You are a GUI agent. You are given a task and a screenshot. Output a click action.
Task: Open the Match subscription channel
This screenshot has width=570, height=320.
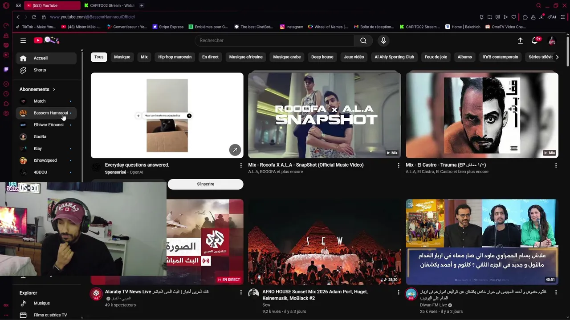click(x=46, y=101)
